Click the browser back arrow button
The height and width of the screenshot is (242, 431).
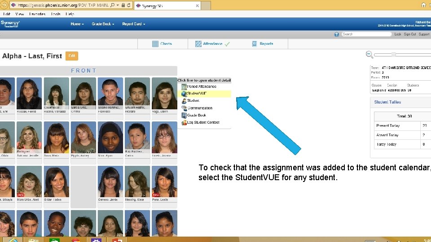[x=4, y=5]
